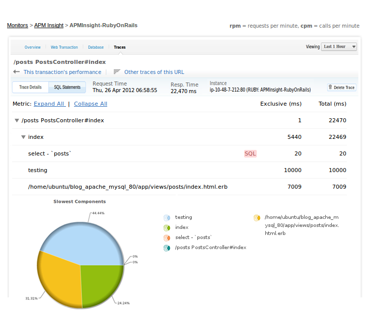The image size is (368, 317).
Task: Click the index legend icon
Action: [167, 228]
